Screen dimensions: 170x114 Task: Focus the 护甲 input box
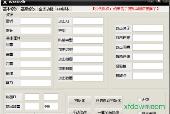[88, 30]
